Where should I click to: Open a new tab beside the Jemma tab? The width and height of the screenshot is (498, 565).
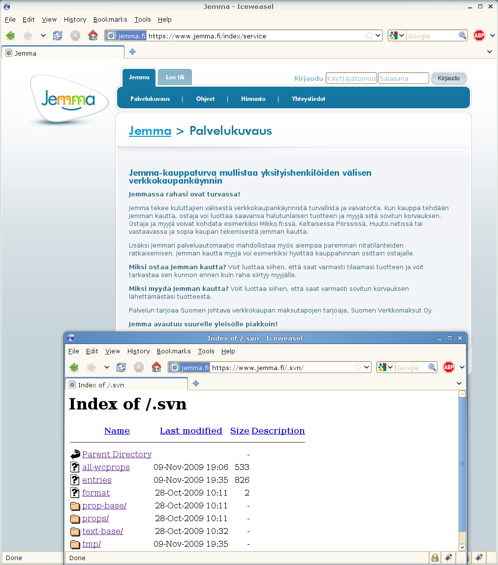(132, 52)
